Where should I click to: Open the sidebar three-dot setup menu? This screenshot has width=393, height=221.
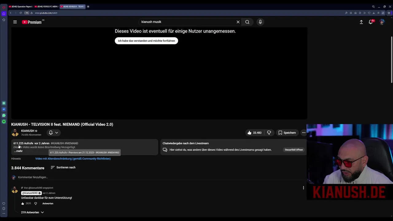(x=4, y=213)
